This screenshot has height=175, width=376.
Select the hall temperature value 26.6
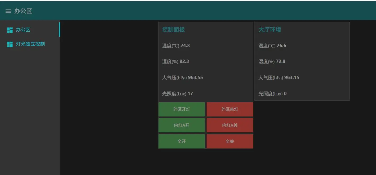pyautogui.click(x=281, y=46)
